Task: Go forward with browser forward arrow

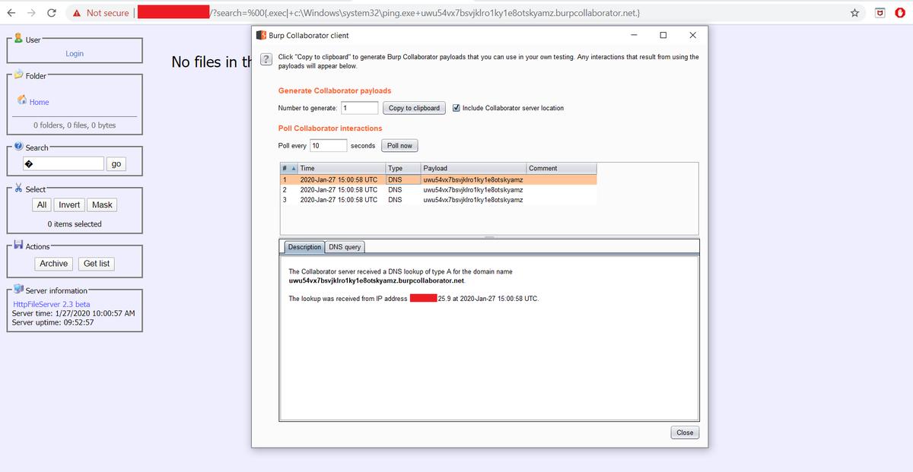Action: pos(31,13)
